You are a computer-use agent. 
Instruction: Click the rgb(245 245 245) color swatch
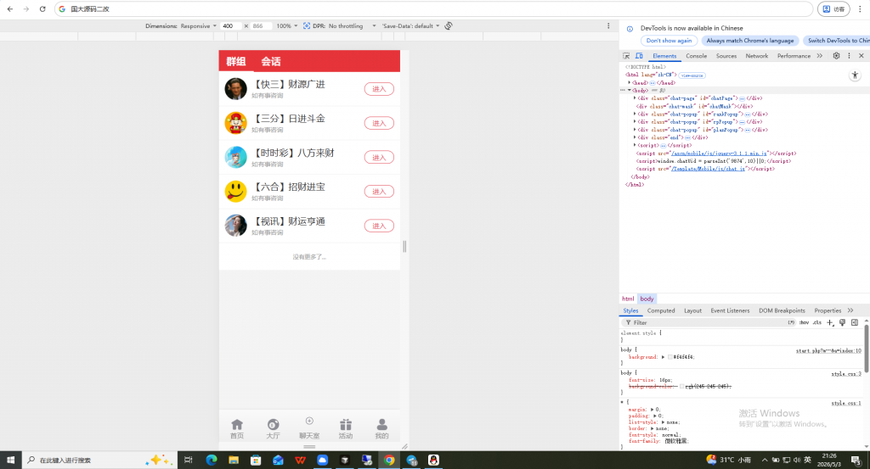(682, 387)
